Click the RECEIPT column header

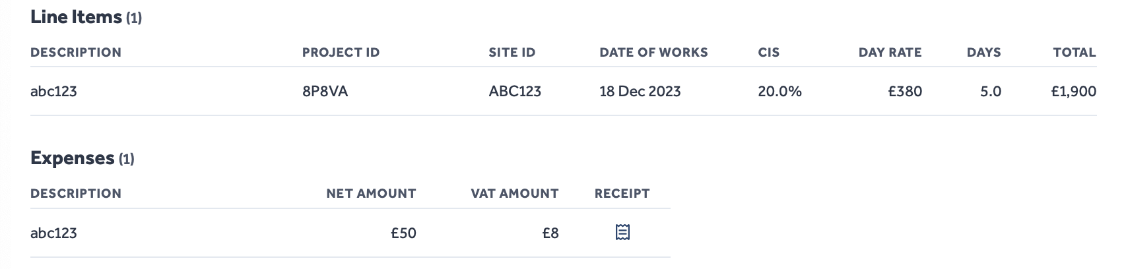pos(622,194)
